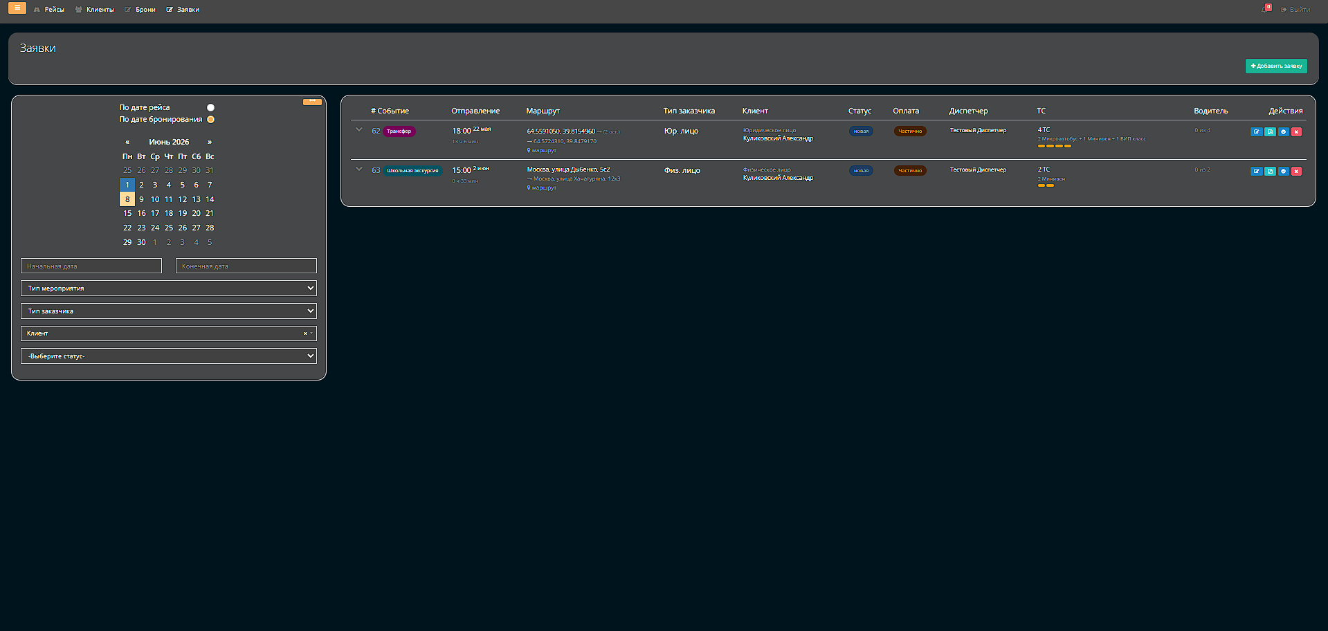1328x631 pixels.
Task: Delete request 63 with the red x
Action: (1296, 171)
